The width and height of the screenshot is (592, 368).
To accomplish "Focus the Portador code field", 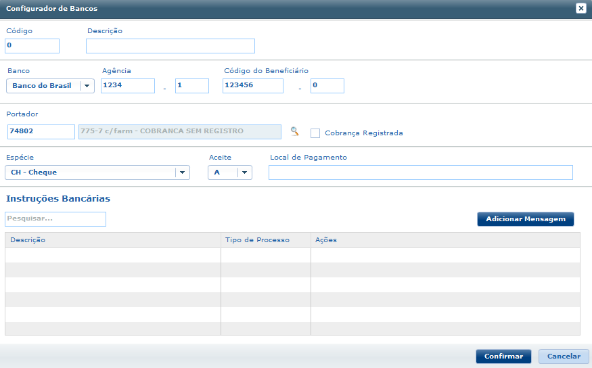I will (41, 132).
